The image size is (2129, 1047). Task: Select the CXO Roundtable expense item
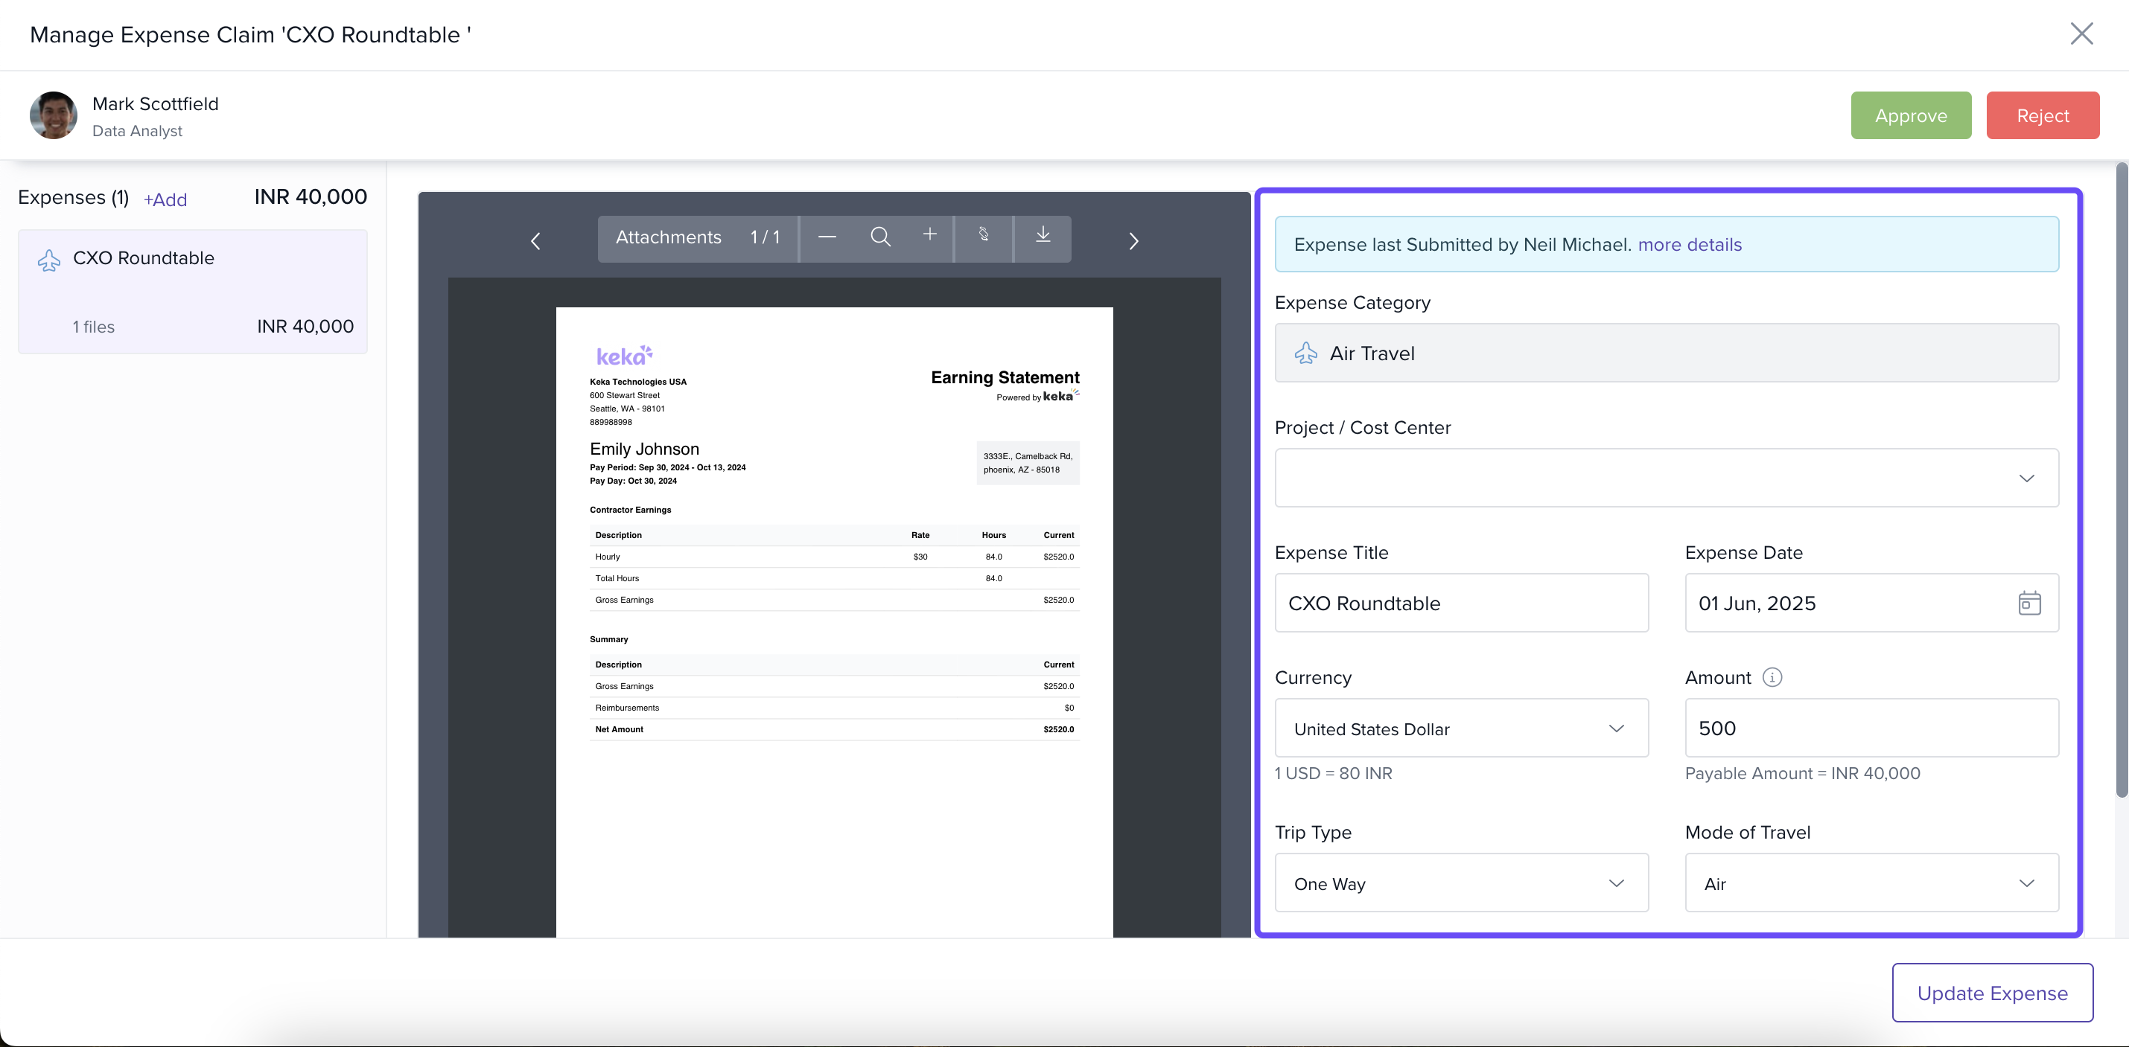(193, 292)
